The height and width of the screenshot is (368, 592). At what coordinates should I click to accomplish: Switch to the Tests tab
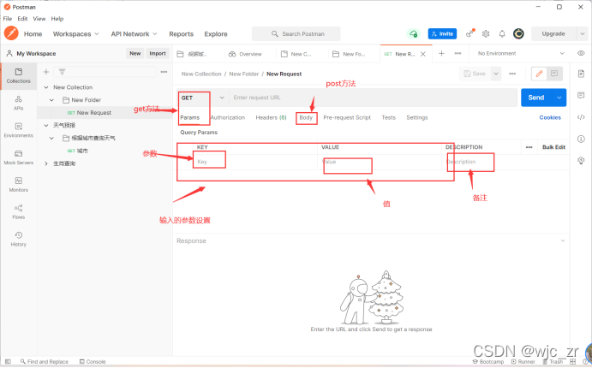pos(388,117)
